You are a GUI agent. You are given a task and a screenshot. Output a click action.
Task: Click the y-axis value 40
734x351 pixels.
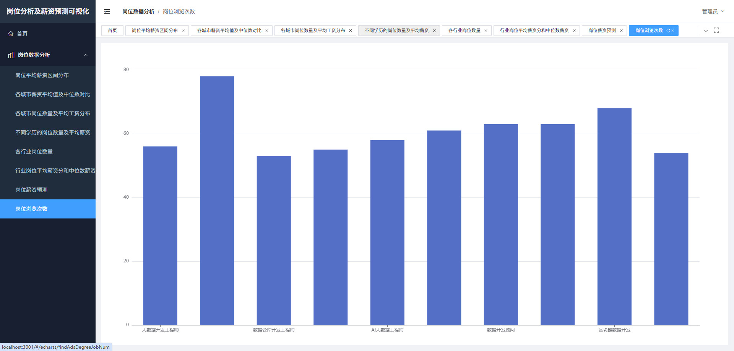point(126,197)
